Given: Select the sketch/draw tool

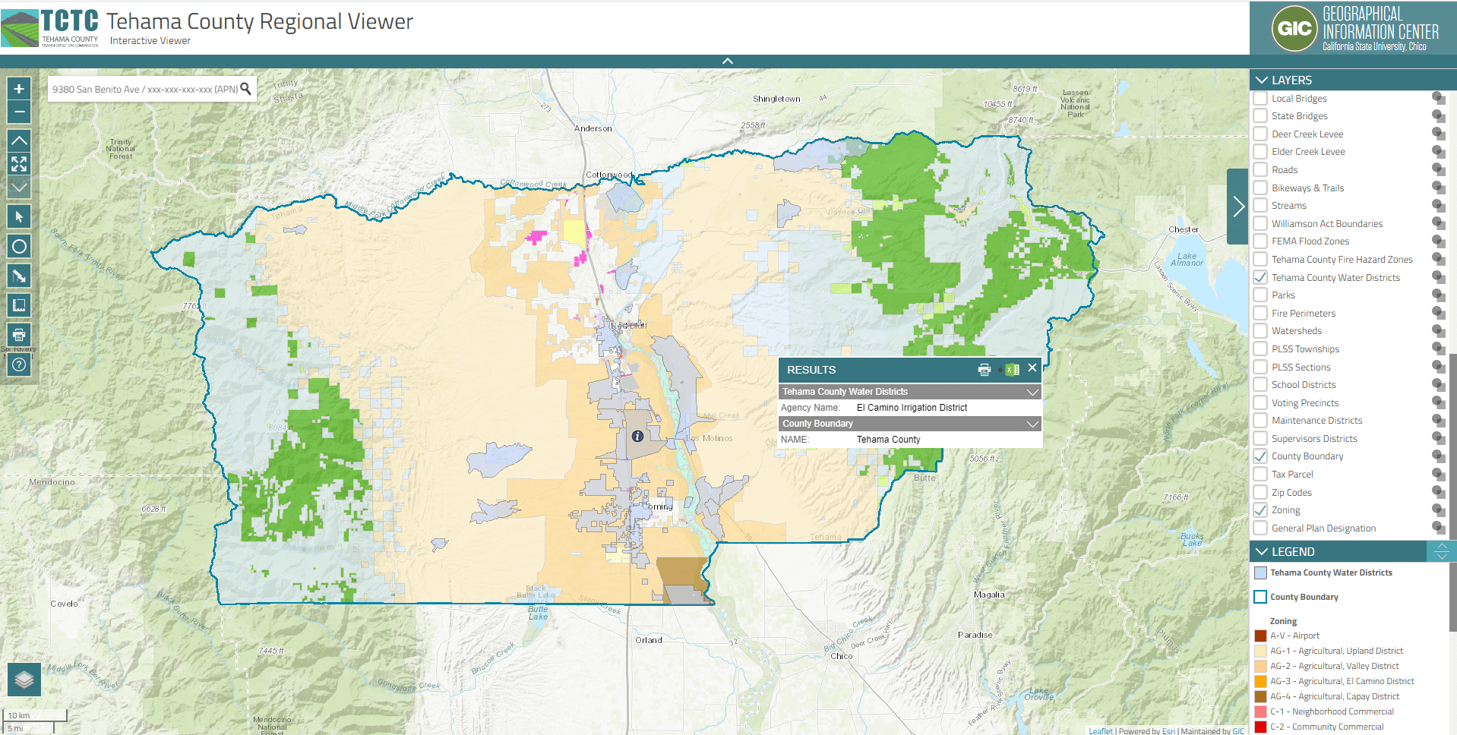Looking at the screenshot, I should [x=19, y=276].
